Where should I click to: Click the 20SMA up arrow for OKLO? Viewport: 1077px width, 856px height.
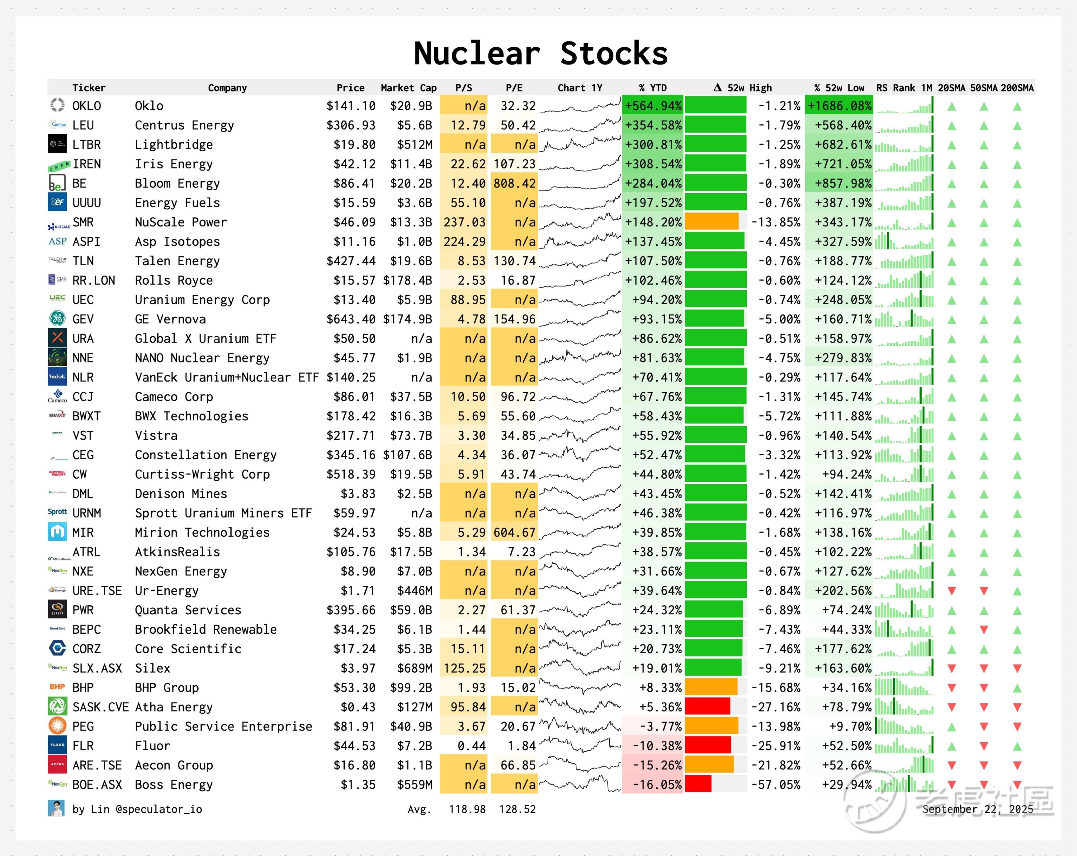point(952,106)
